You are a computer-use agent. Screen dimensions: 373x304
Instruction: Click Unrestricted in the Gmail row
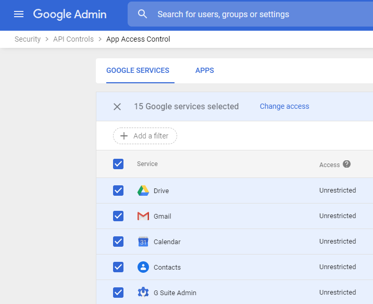click(338, 216)
